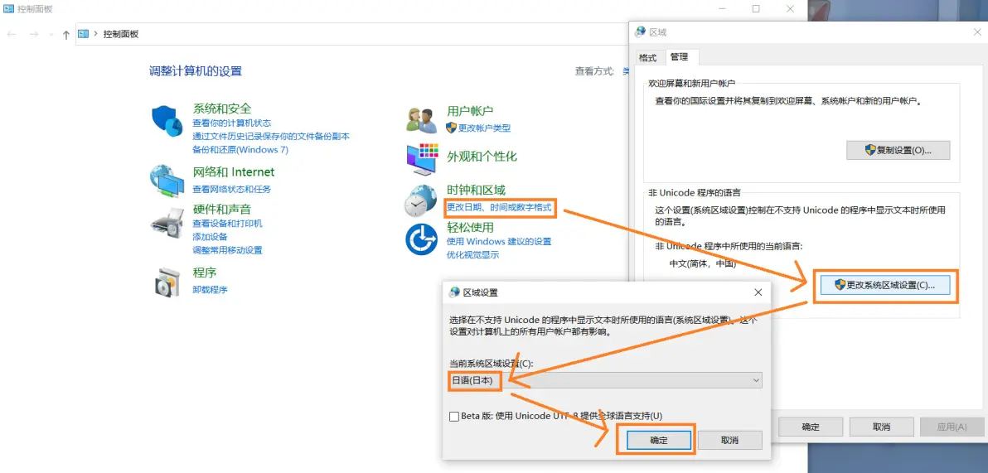
Task: Click 取消 in the 区域设置 dialog
Action: tap(729, 440)
